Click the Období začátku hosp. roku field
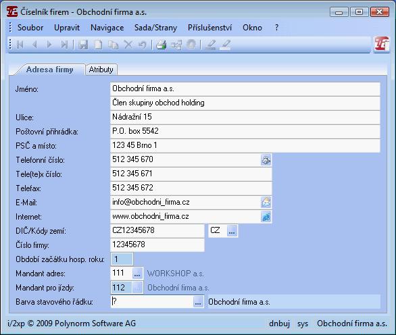The image size is (396, 335). point(122,259)
